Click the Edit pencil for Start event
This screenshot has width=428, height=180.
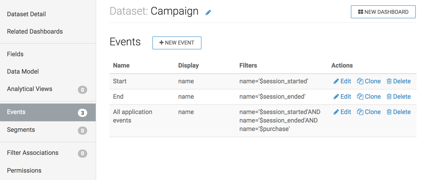pos(336,81)
